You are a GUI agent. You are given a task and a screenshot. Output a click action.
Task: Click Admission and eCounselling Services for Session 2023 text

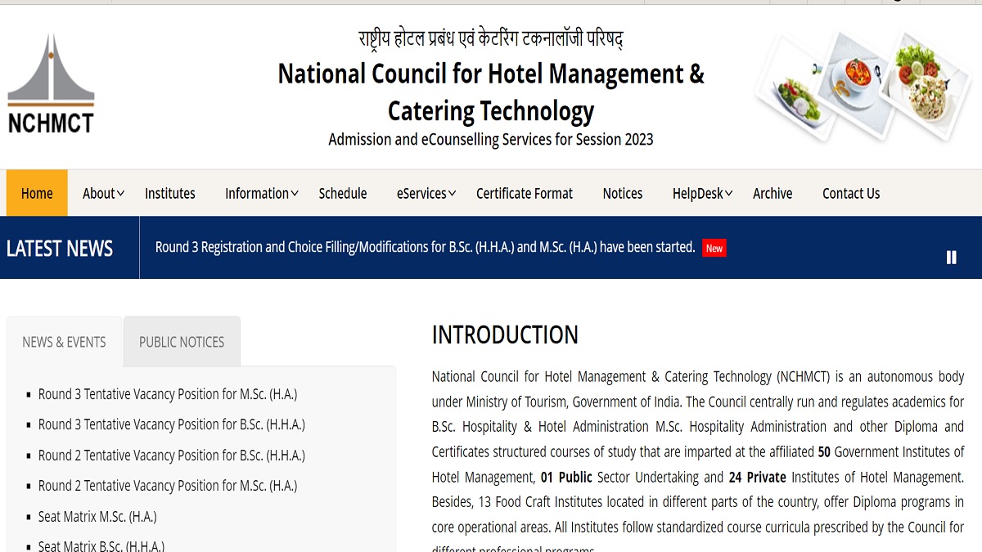click(491, 140)
